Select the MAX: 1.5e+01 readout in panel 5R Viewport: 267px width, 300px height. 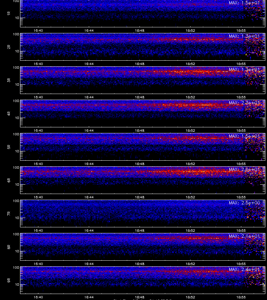click(244, 136)
